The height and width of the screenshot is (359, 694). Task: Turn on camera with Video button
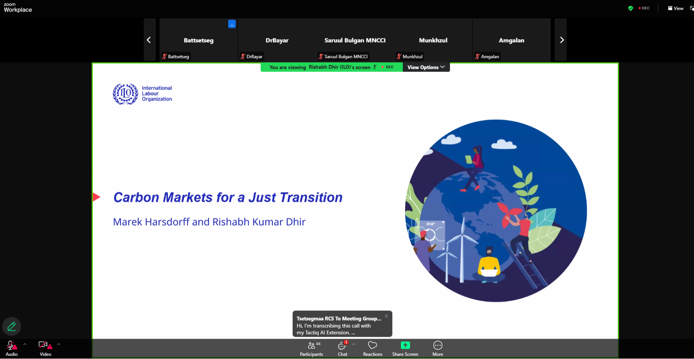tap(45, 345)
